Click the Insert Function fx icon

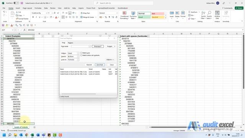click(x=24, y=30)
